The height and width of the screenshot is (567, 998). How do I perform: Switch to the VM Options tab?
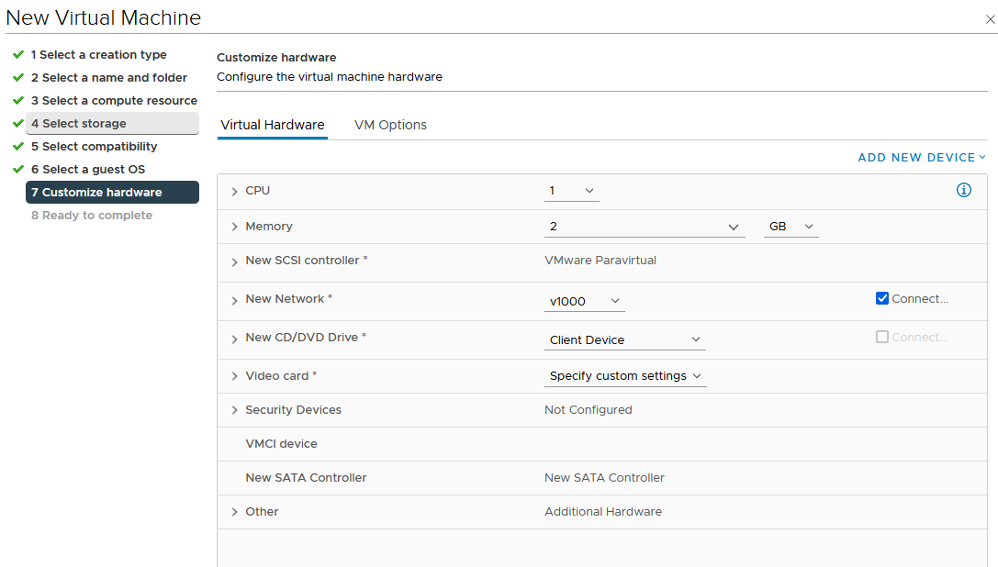tap(390, 125)
